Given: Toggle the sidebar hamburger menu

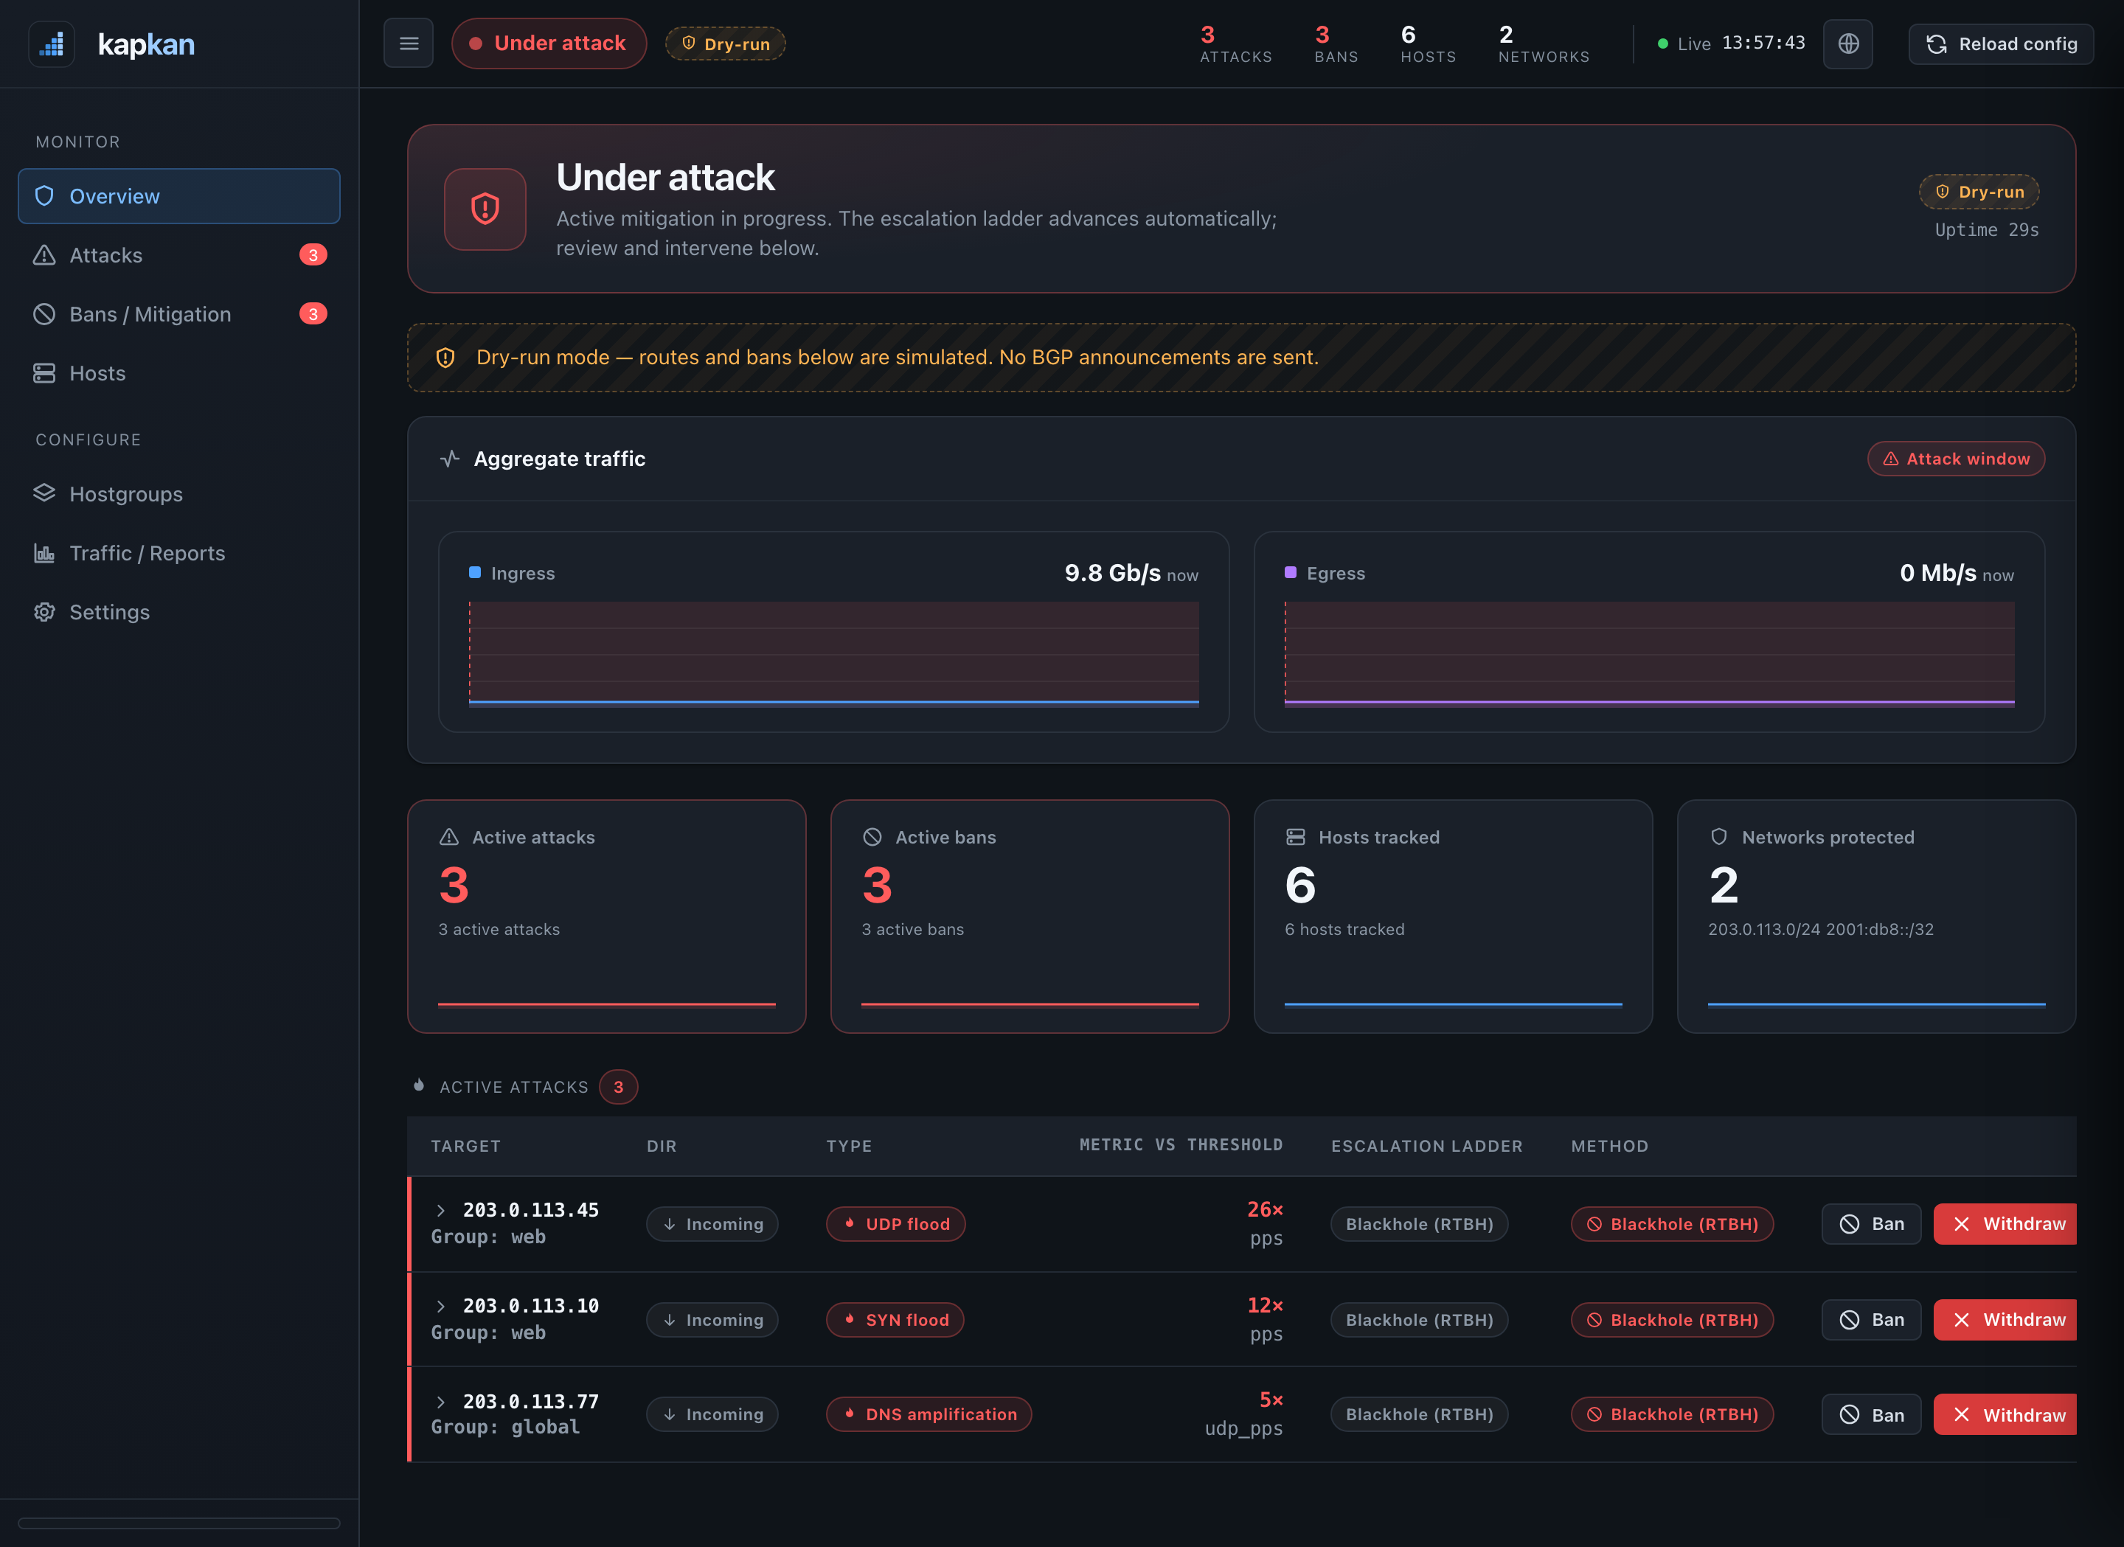Looking at the screenshot, I should pos(409,43).
